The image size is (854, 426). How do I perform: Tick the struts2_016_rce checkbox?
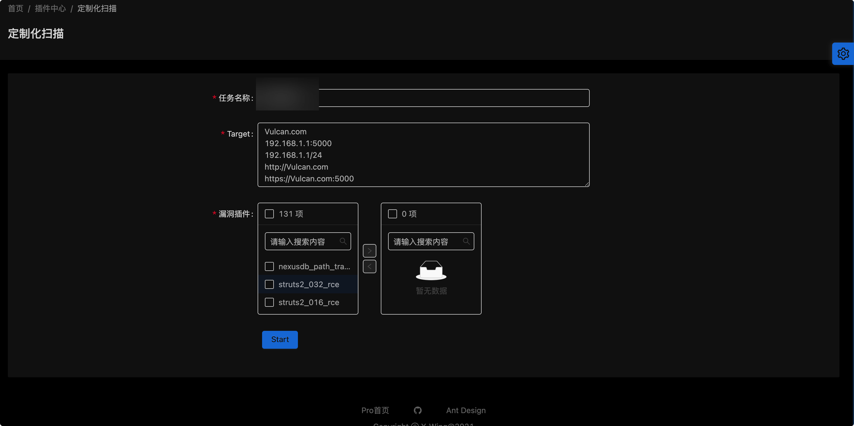click(x=269, y=302)
